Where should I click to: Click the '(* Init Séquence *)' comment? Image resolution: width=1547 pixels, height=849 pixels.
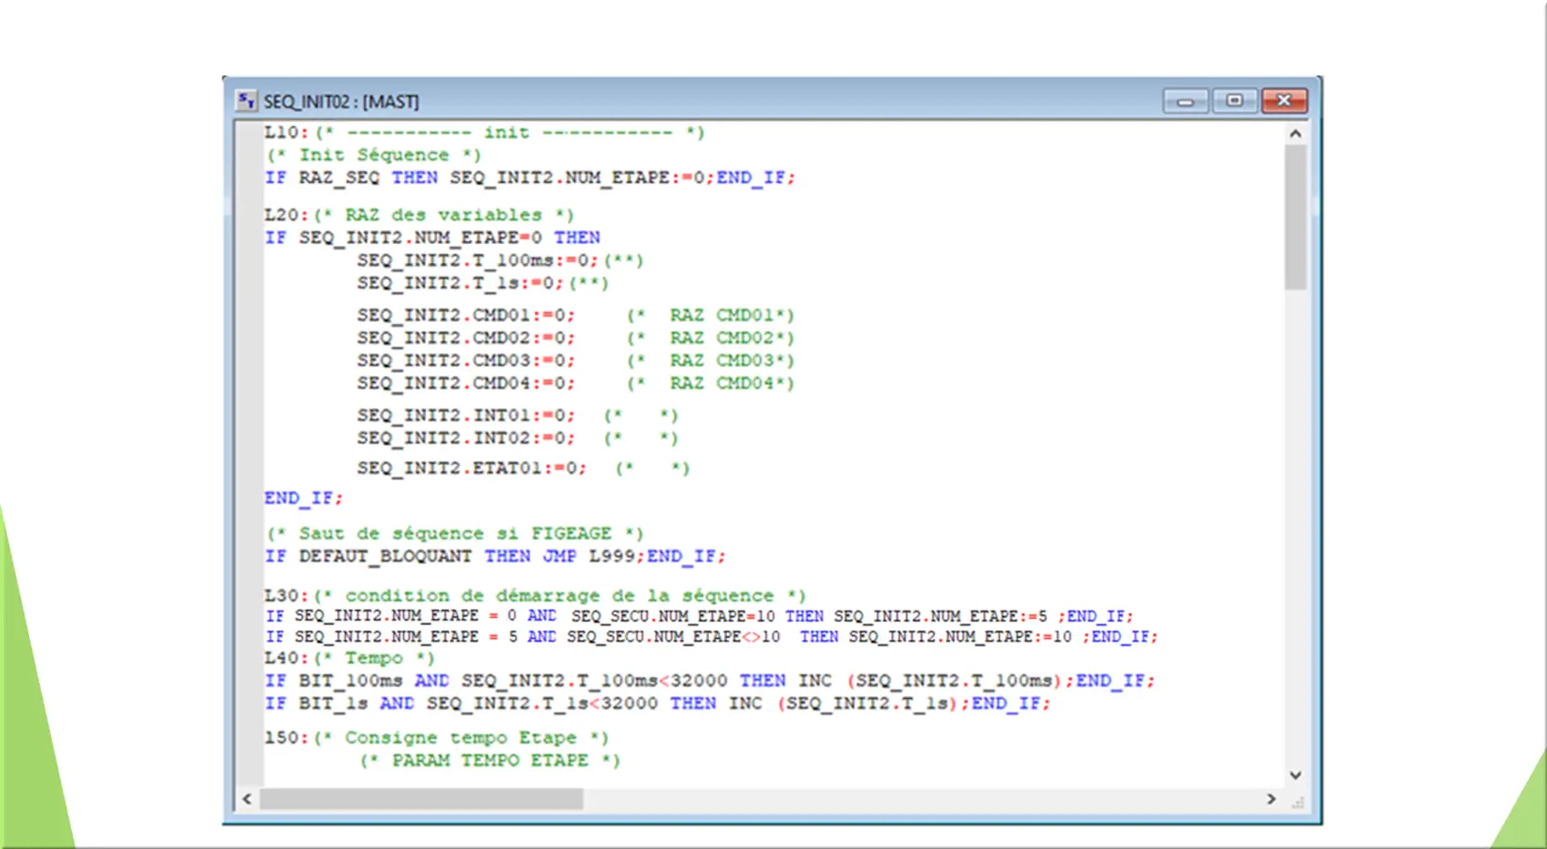point(374,156)
